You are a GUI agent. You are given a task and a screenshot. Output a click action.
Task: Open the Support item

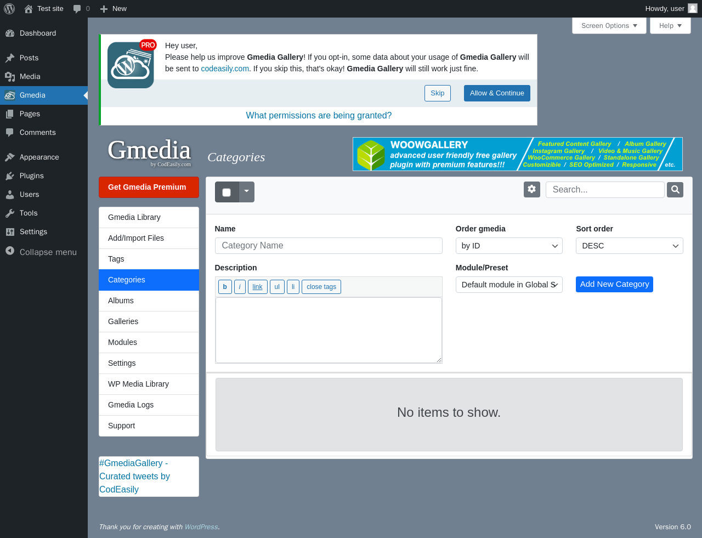coord(149,426)
